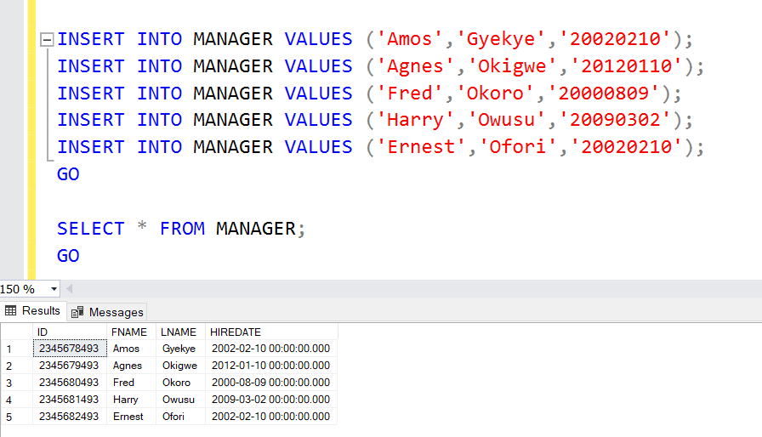
Task: Select the LNAME column header
Action: (179, 332)
